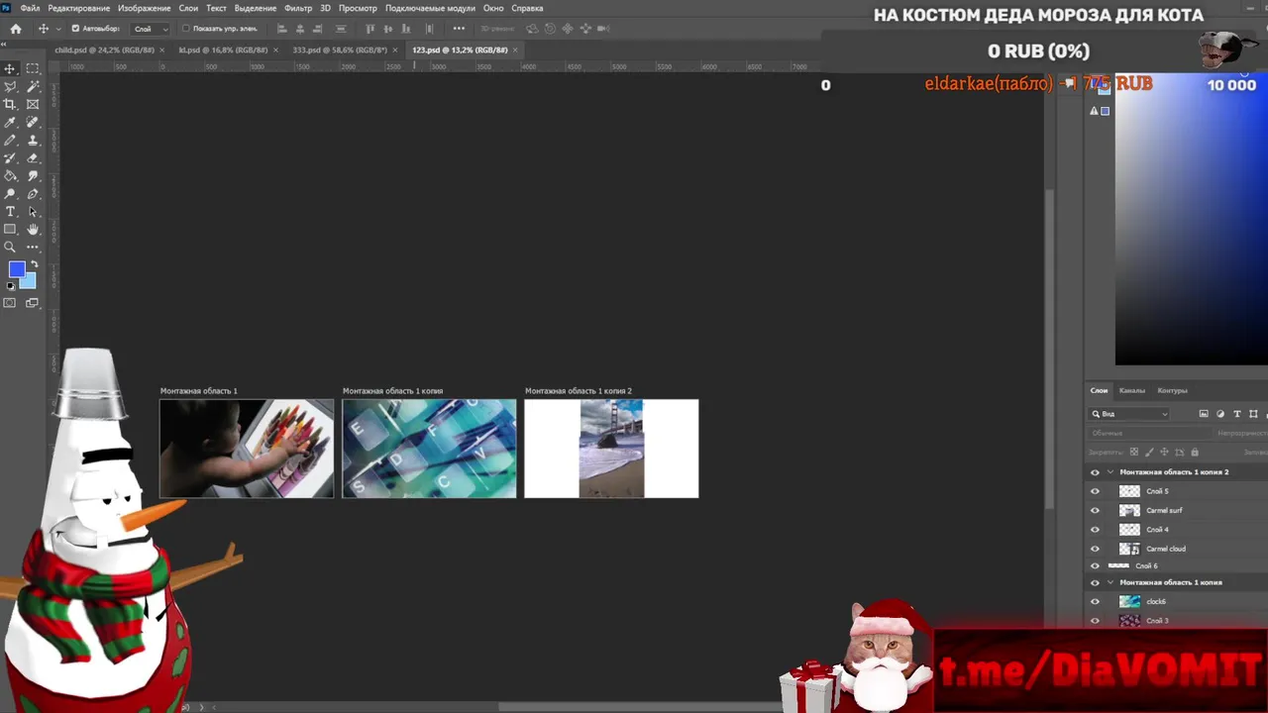Select the Magic Wand tool
This screenshot has width=1268, height=713.
(x=33, y=86)
